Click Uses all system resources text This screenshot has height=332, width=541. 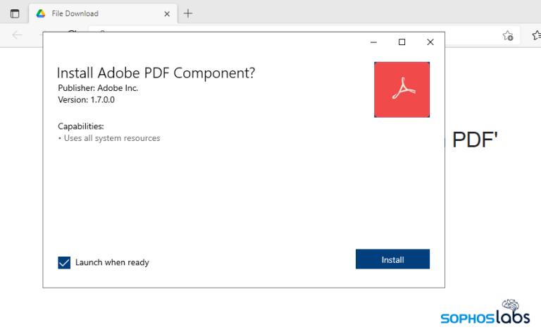coord(112,138)
